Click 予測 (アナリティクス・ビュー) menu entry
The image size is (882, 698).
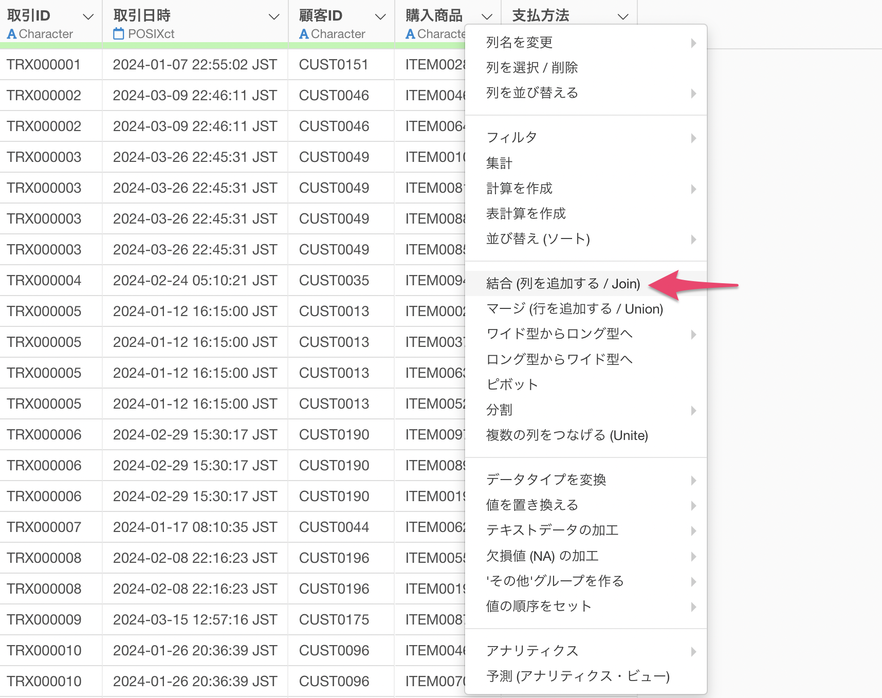point(578,676)
